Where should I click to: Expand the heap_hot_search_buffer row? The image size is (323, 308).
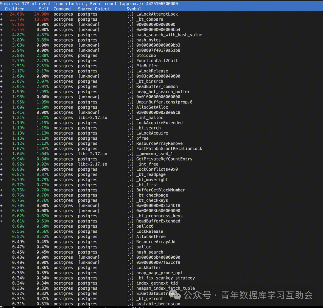pyautogui.click(x=1, y=92)
